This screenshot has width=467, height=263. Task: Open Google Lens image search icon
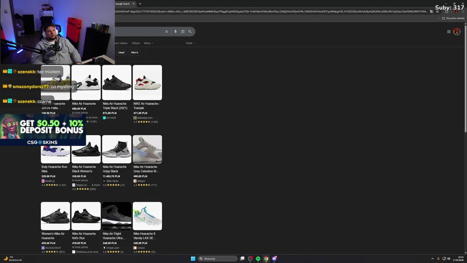[183, 31]
